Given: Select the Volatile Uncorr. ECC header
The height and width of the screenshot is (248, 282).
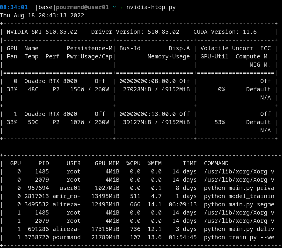Looking at the screenshot, I should (236, 48).
